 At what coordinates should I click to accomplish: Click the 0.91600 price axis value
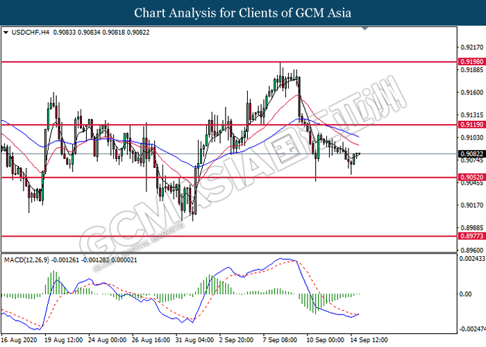click(x=471, y=92)
